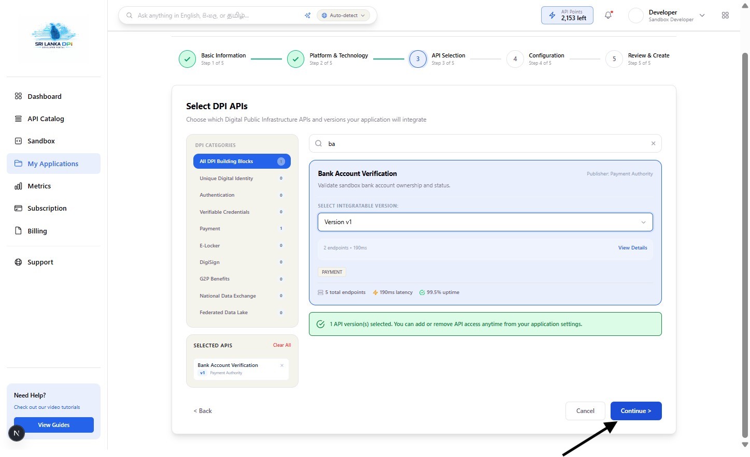This screenshot has width=750, height=457.
Task: Click the search magnifier in top bar
Action: click(x=129, y=16)
